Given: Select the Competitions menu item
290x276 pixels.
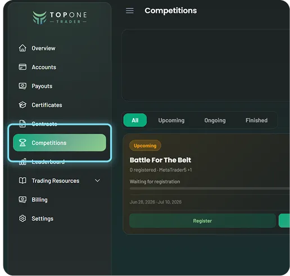Looking at the screenshot, I should [x=60, y=143].
